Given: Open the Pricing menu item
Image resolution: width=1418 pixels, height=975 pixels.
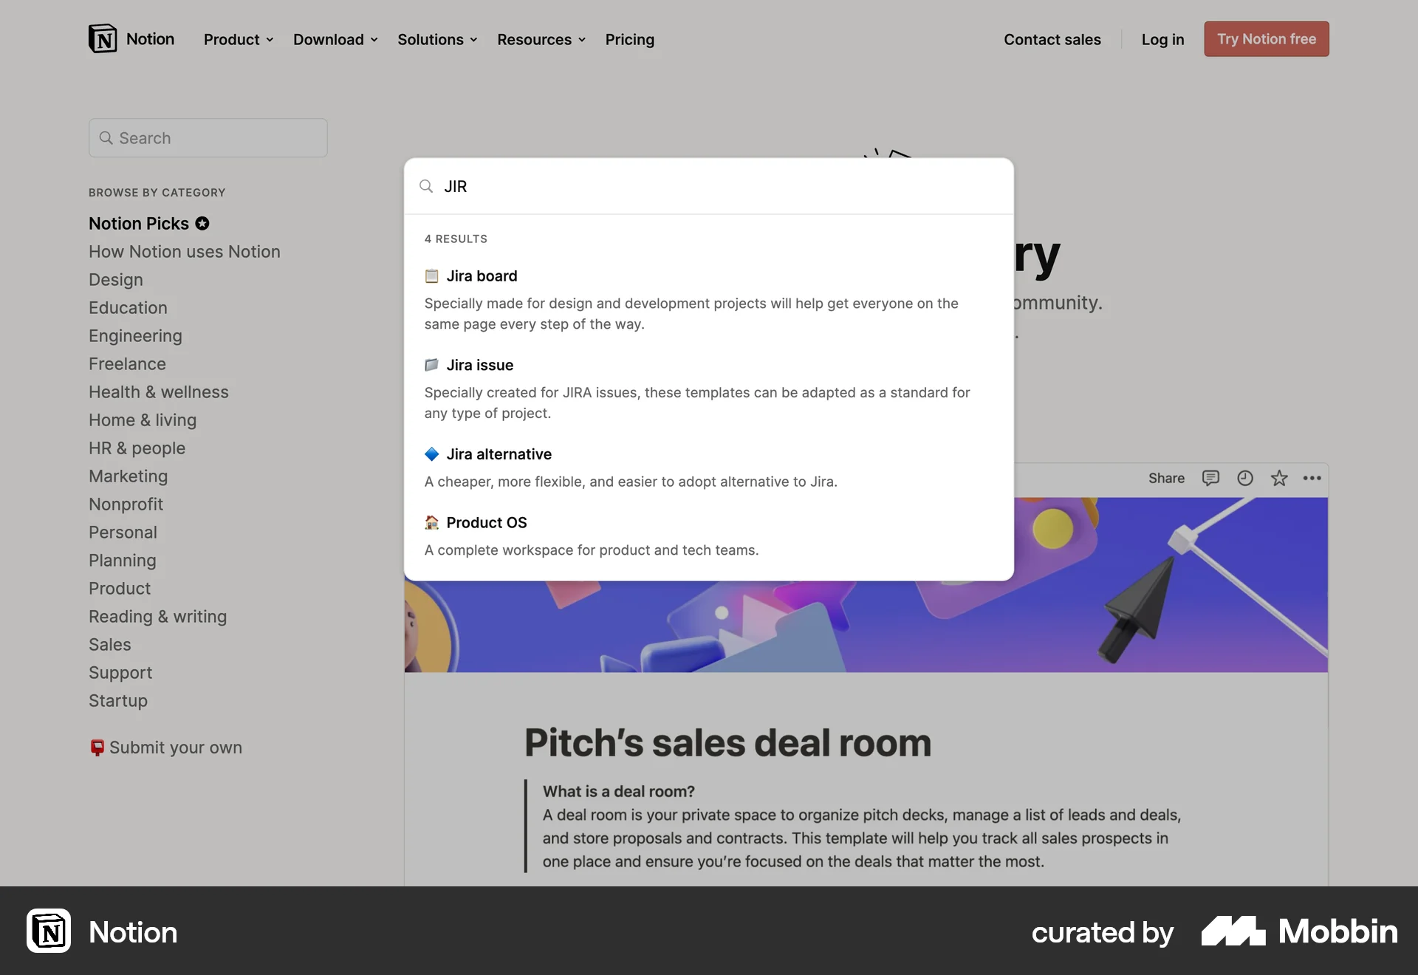Looking at the screenshot, I should (629, 40).
